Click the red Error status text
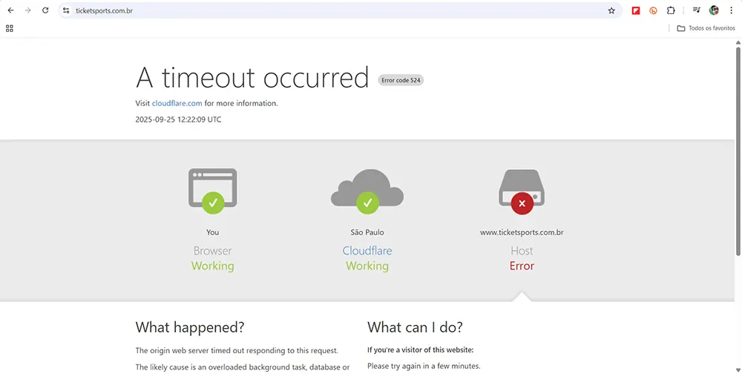Screen dimensions: 742x374 point(522,266)
